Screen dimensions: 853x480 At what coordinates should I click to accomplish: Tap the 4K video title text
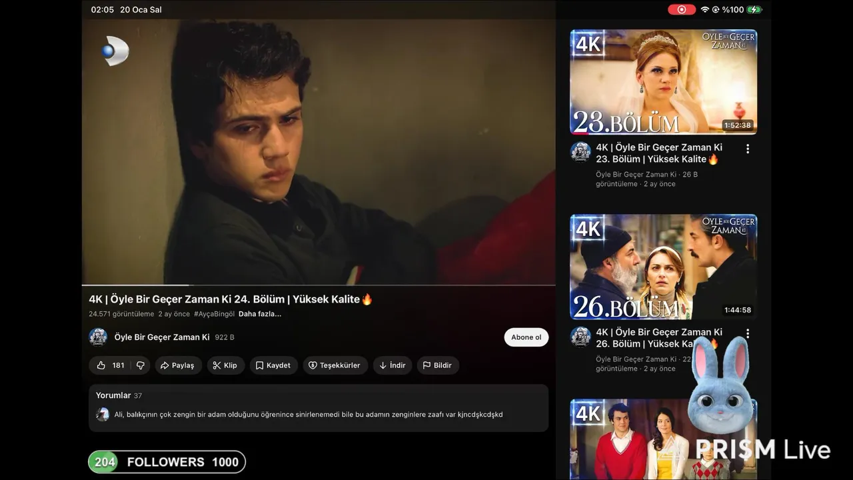[231, 299]
